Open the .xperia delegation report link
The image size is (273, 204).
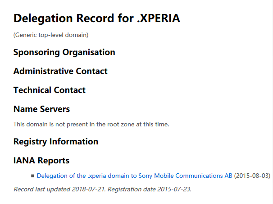(x=134, y=176)
